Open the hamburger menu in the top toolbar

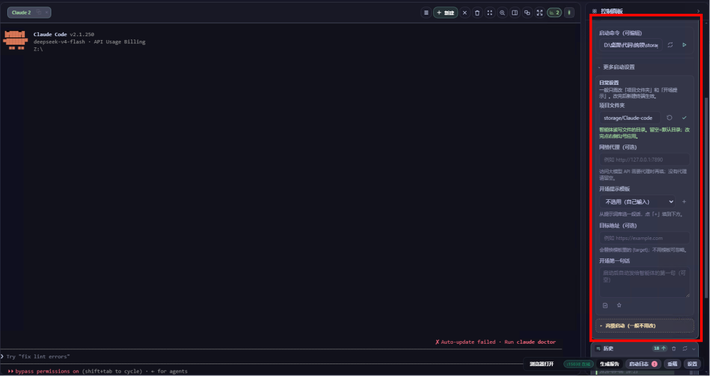pos(425,12)
